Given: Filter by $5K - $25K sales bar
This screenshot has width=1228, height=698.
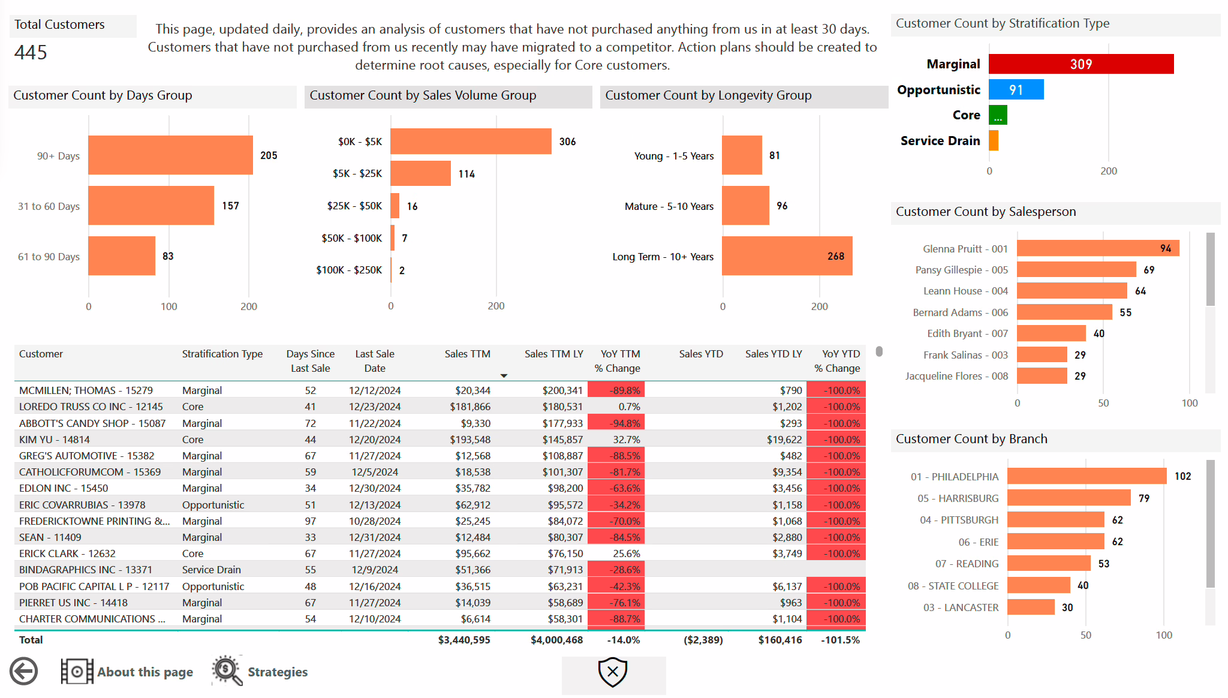Looking at the screenshot, I should (420, 173).
